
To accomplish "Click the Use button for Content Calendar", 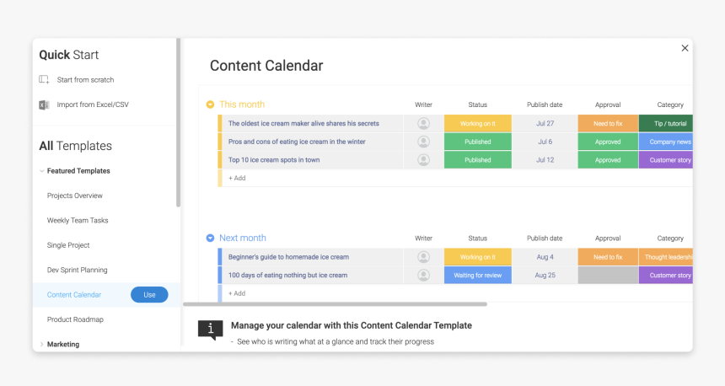I will (149, 295).
